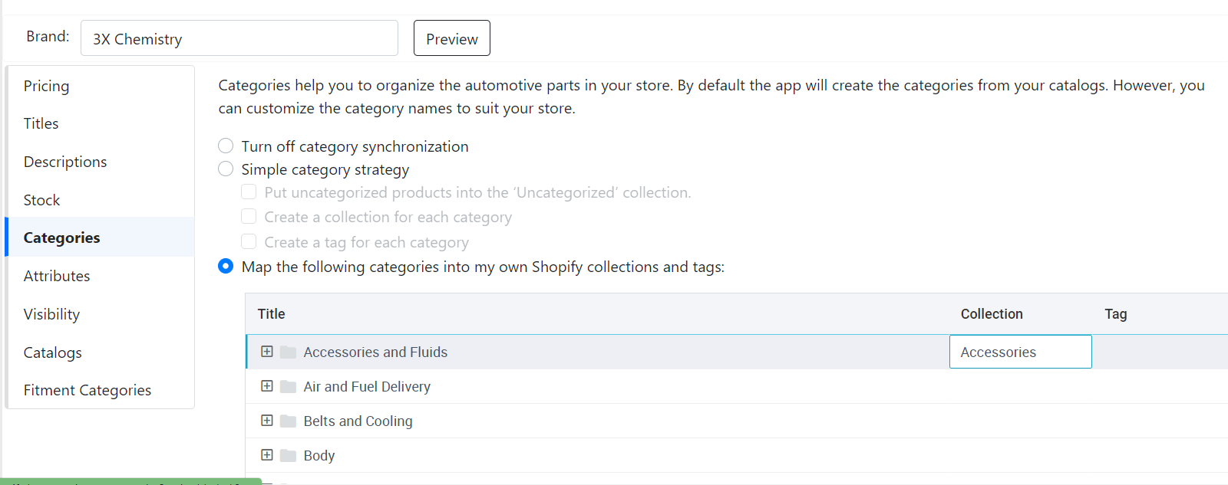This screenshot has height=485, width=1228.
Task: Switch to the Fitment Categories section
Action: (87, 390)
